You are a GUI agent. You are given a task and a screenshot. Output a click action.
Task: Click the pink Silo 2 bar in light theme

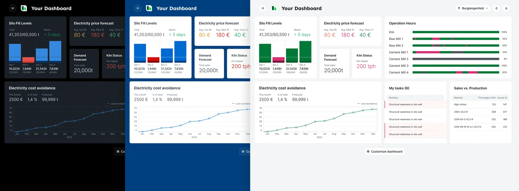tap(278, 60)
